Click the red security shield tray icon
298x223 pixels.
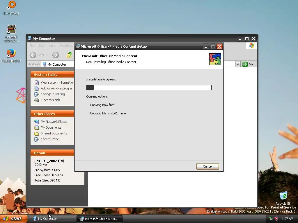click(276, 219)
